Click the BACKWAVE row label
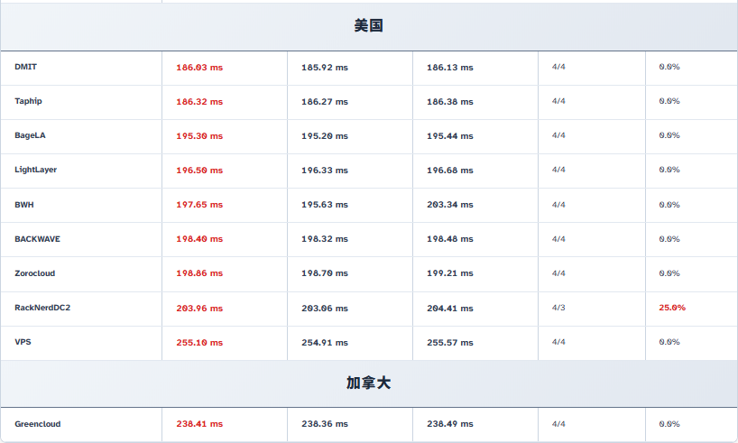 click(x=38, y=239)
